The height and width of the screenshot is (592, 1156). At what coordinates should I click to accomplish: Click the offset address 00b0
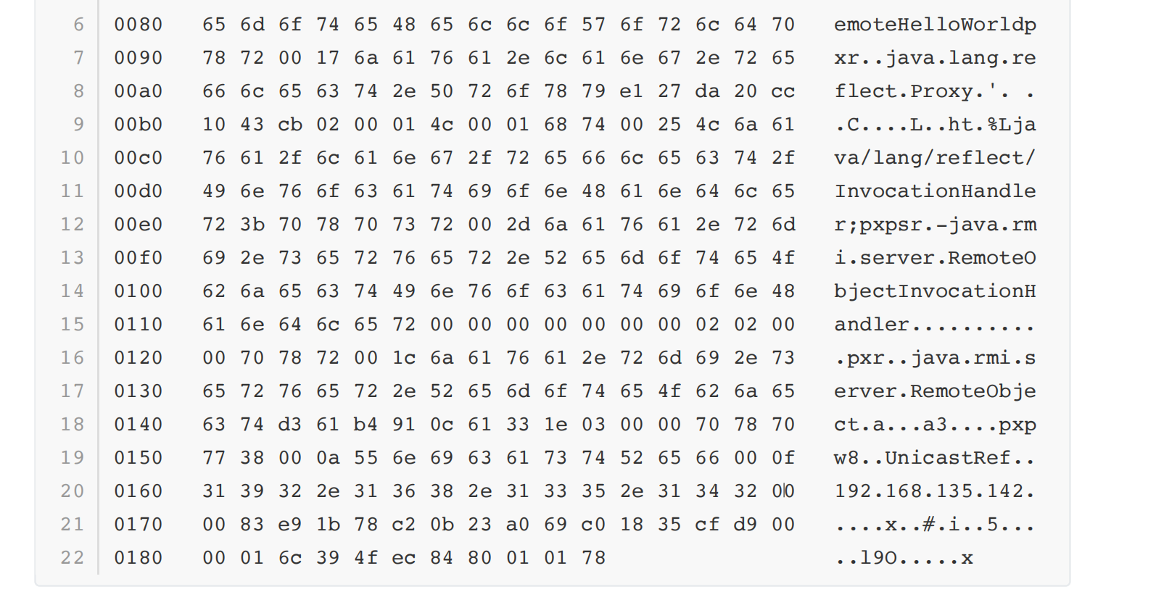point(139,125)
